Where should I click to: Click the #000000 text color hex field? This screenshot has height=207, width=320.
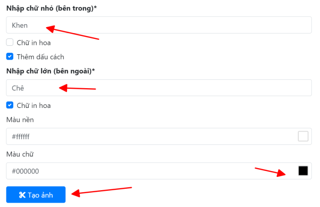[x=159, y=171]
